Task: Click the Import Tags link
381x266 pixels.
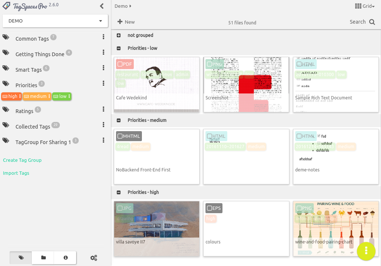Action: (16, 173)
